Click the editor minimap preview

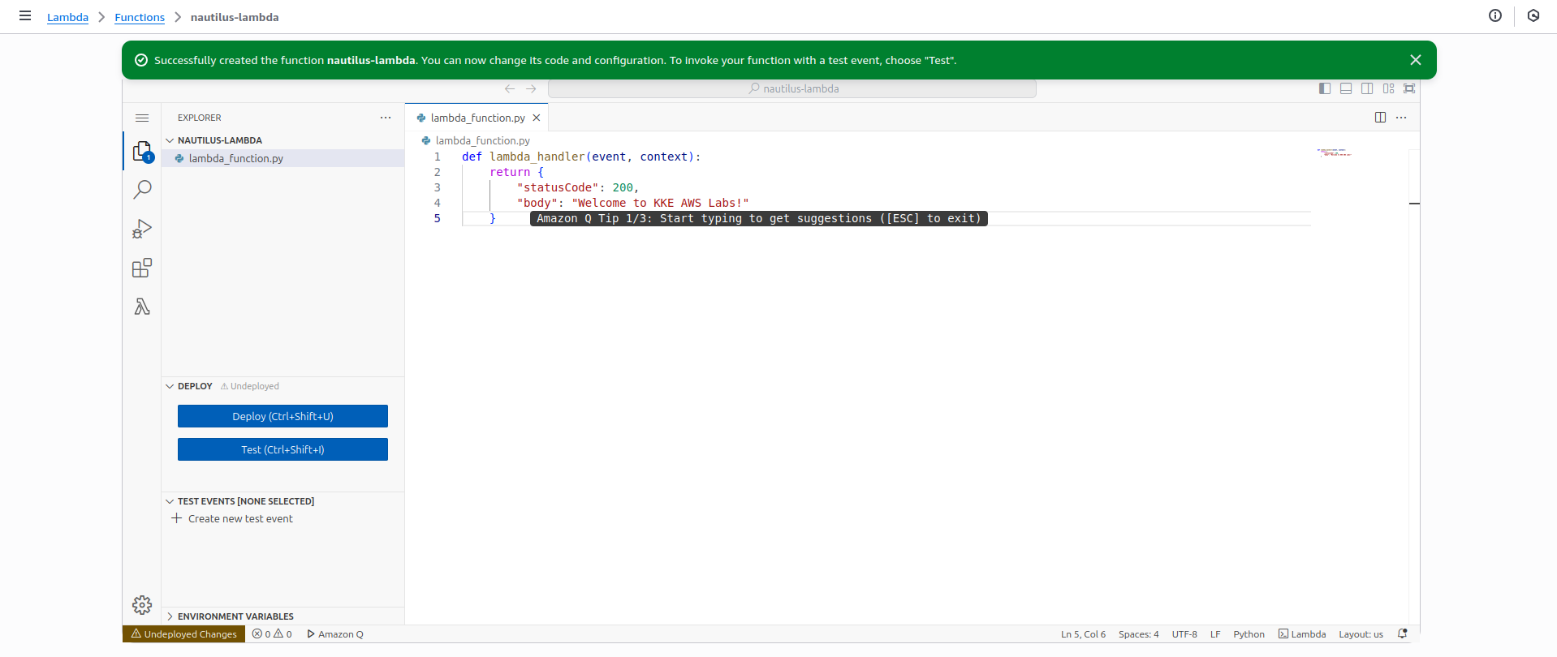tap(1334, 152)
